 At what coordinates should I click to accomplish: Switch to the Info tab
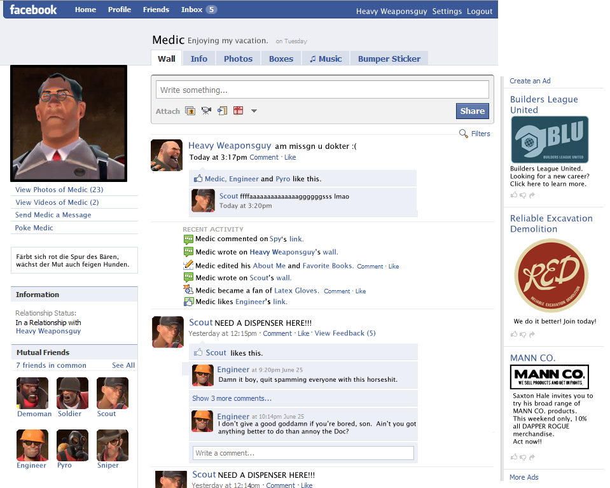199,59
